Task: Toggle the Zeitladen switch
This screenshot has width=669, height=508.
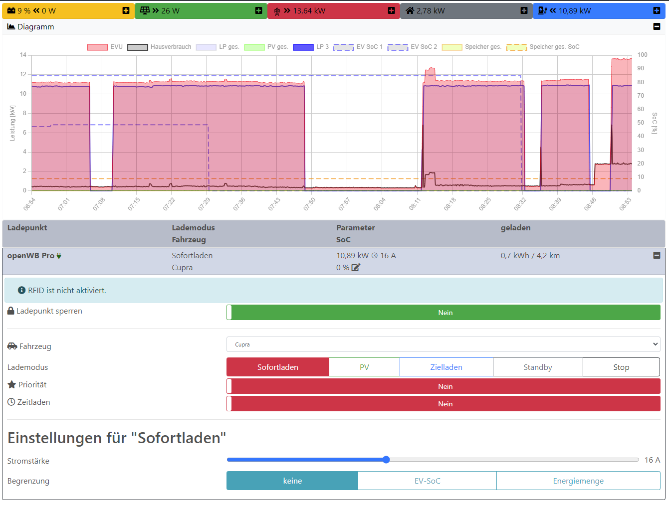Action: pyautogui.click(x=443, y=404)
